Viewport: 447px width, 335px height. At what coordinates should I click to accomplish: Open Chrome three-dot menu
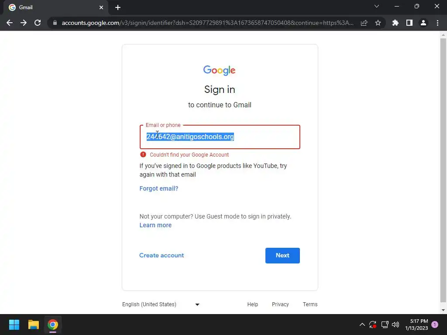437,23
